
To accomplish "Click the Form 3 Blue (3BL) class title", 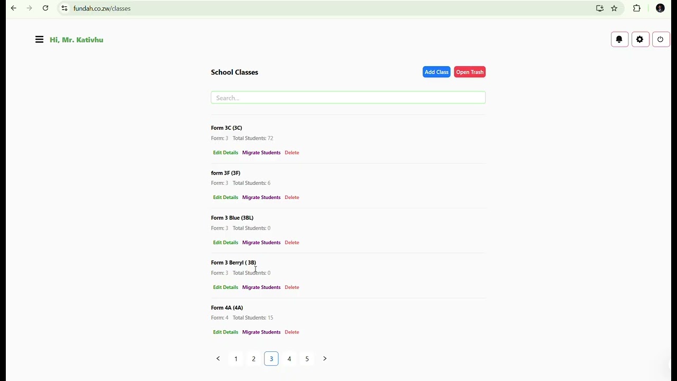I will pyautogui.click(x=232, y=218).
